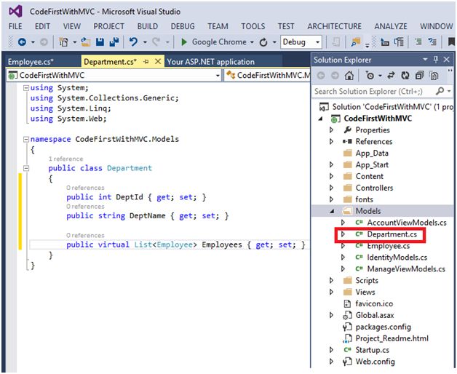Viewport: 457px width, 374px height.
Task: Select the Web.config file
Action: [375, 362]
